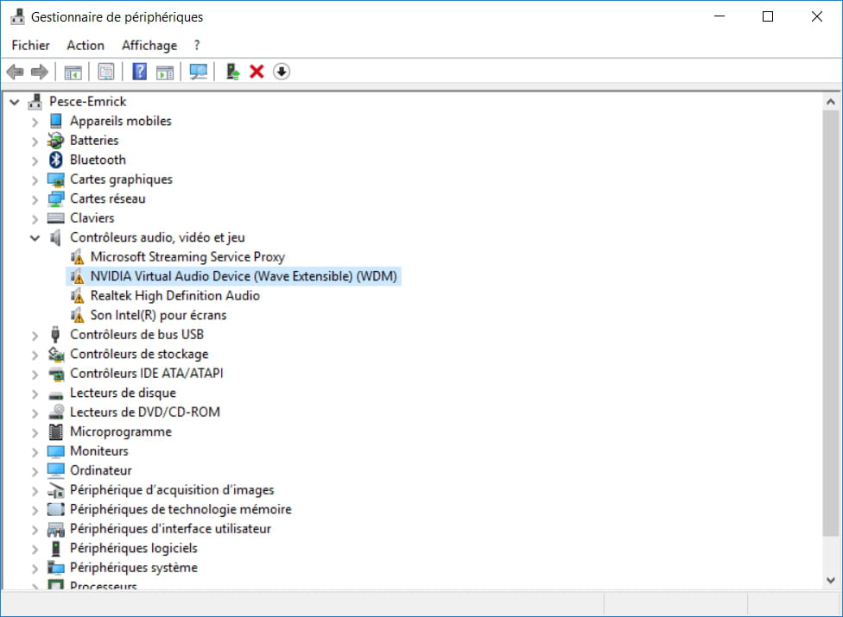Screen dimensions: 843x617
Task: Click the Claviers keyboard icon
Action: point(56,218)
